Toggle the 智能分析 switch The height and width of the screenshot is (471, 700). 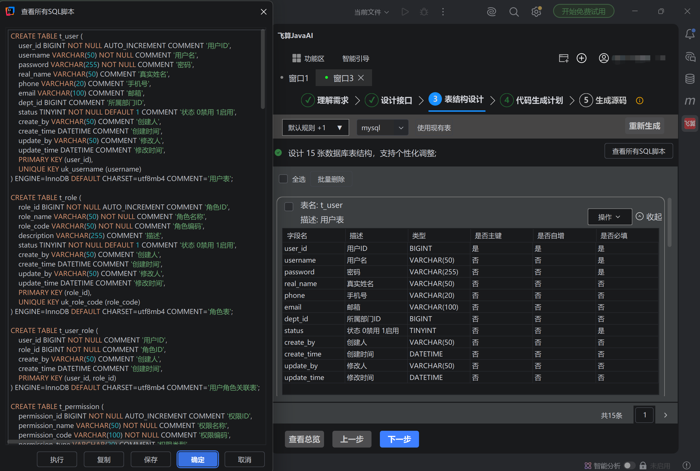pyautogui.click(x=629, y=465)
